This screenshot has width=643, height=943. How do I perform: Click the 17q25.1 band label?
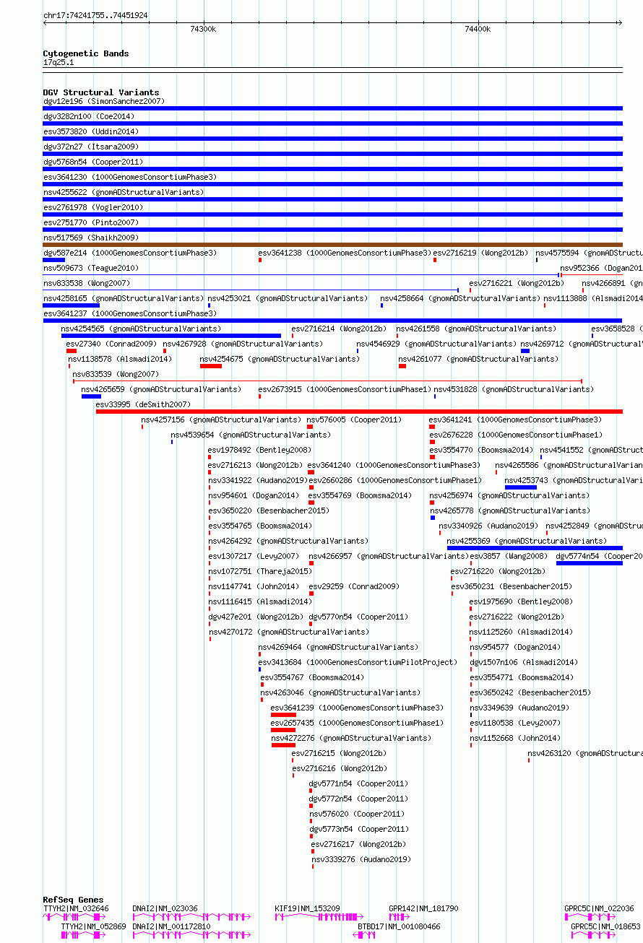coord(59,62)
